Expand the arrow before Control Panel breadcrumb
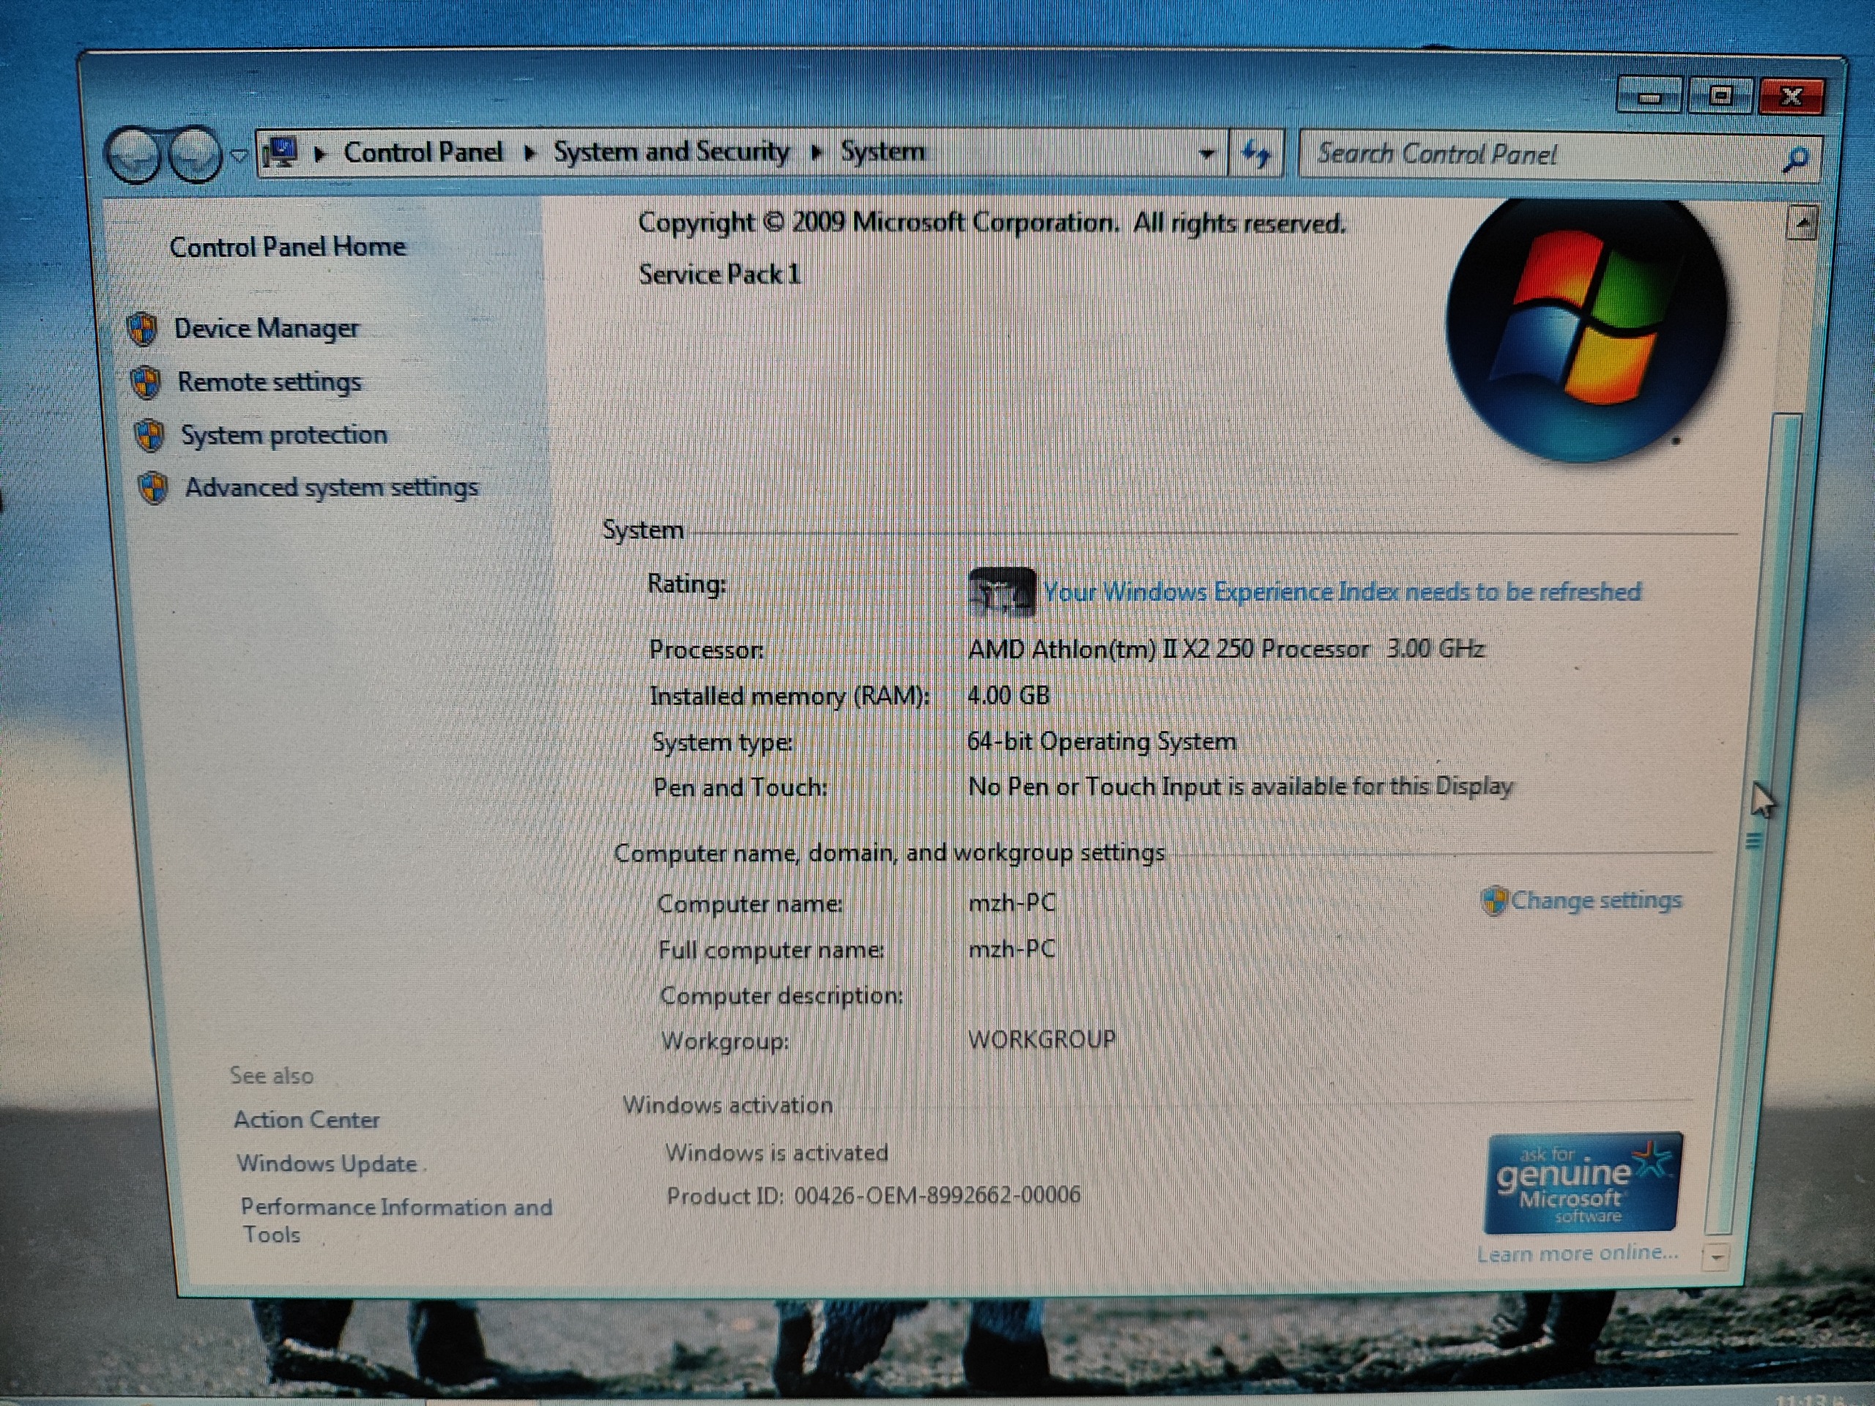 click(320, 153)
